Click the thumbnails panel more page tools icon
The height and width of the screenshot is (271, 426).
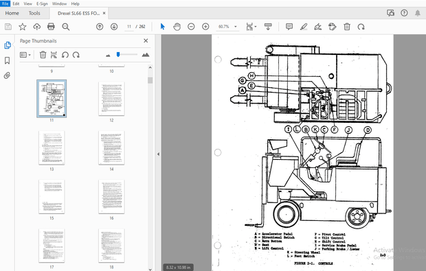(54, 55)
